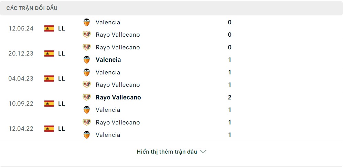Click Valencia crest in 20.12.23 match

[x=87, y=60]
